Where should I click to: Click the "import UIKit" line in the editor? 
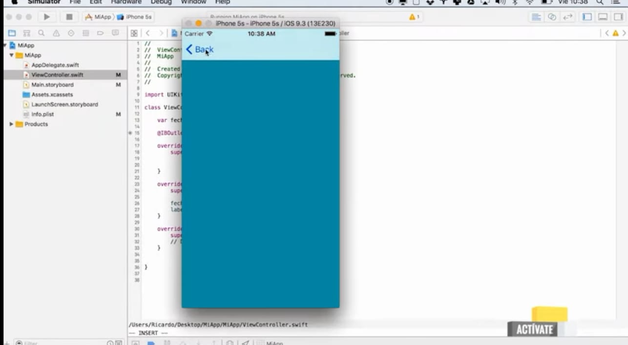(163, 95)
